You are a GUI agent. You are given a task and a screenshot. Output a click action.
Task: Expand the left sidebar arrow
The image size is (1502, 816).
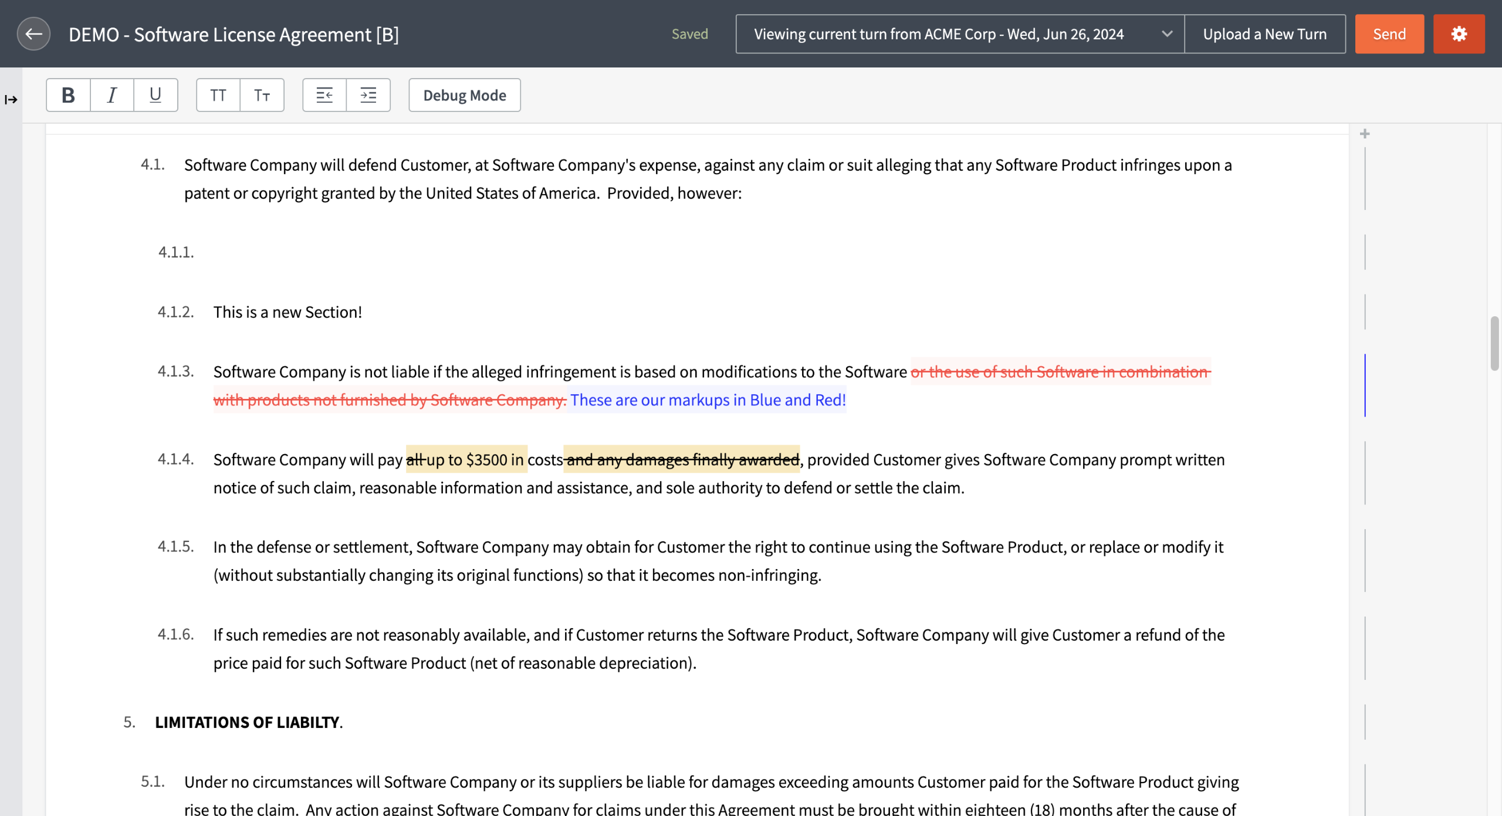click(11, 100)
